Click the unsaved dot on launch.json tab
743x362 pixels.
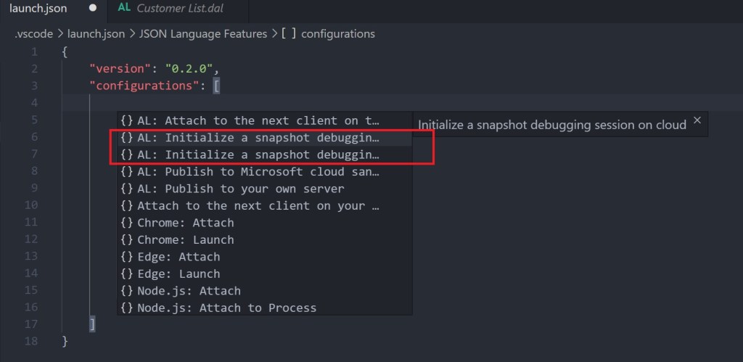coord(93,9)
